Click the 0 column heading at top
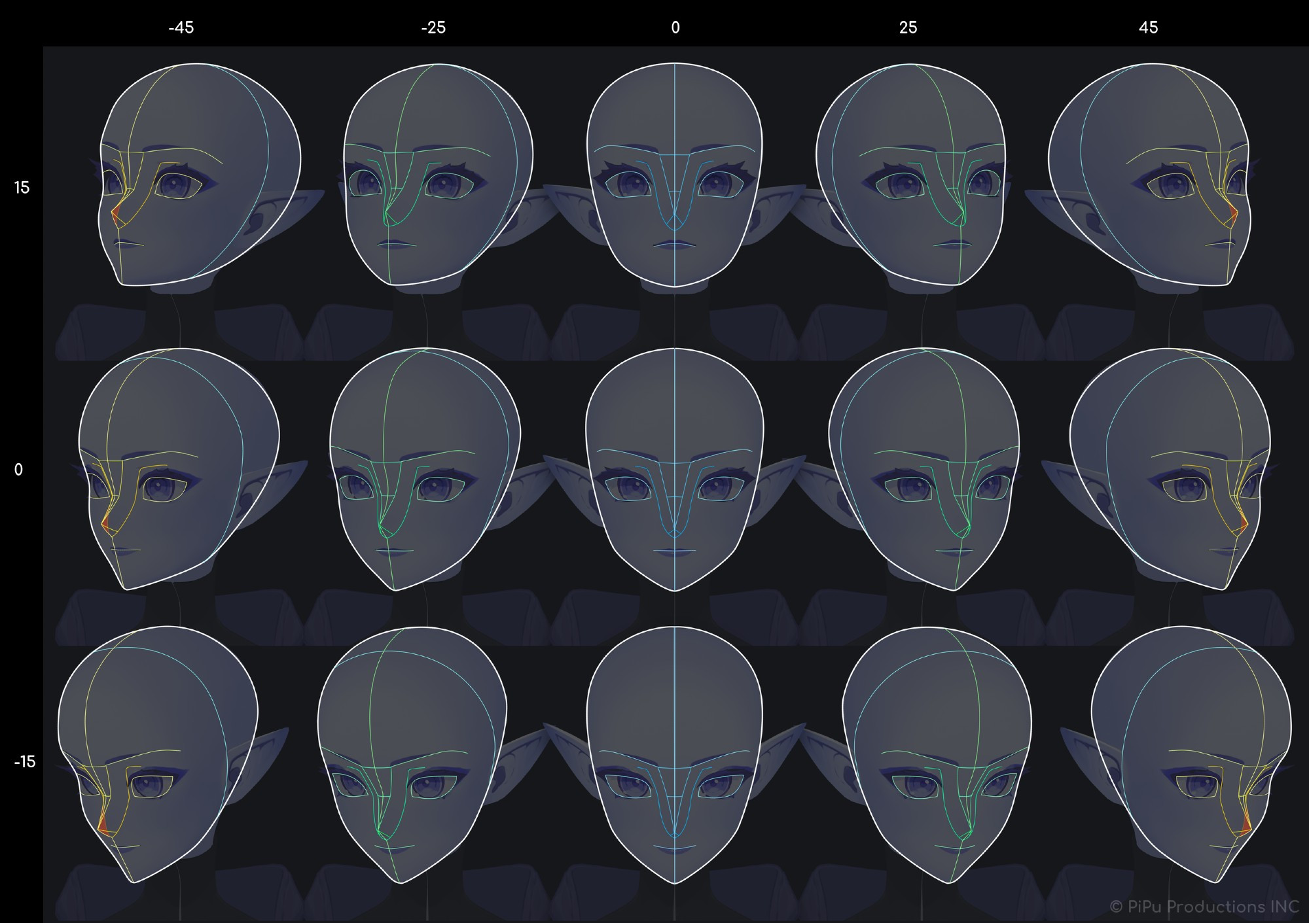 click(x=675, y=27)
